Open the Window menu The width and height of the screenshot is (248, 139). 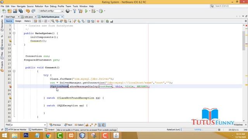(x=83, y=6)
